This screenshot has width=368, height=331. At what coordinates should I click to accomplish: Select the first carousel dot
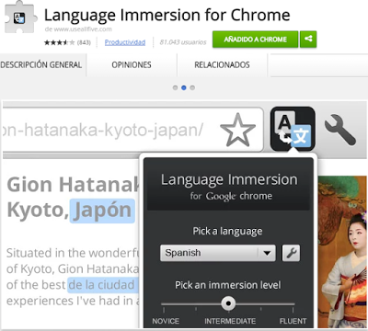pyautogui.click(x=175, y=87)
